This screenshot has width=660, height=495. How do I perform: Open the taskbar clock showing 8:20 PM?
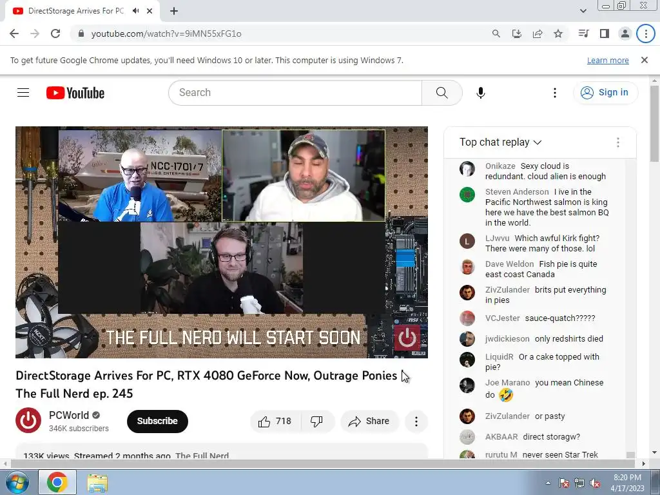point(627,483)
